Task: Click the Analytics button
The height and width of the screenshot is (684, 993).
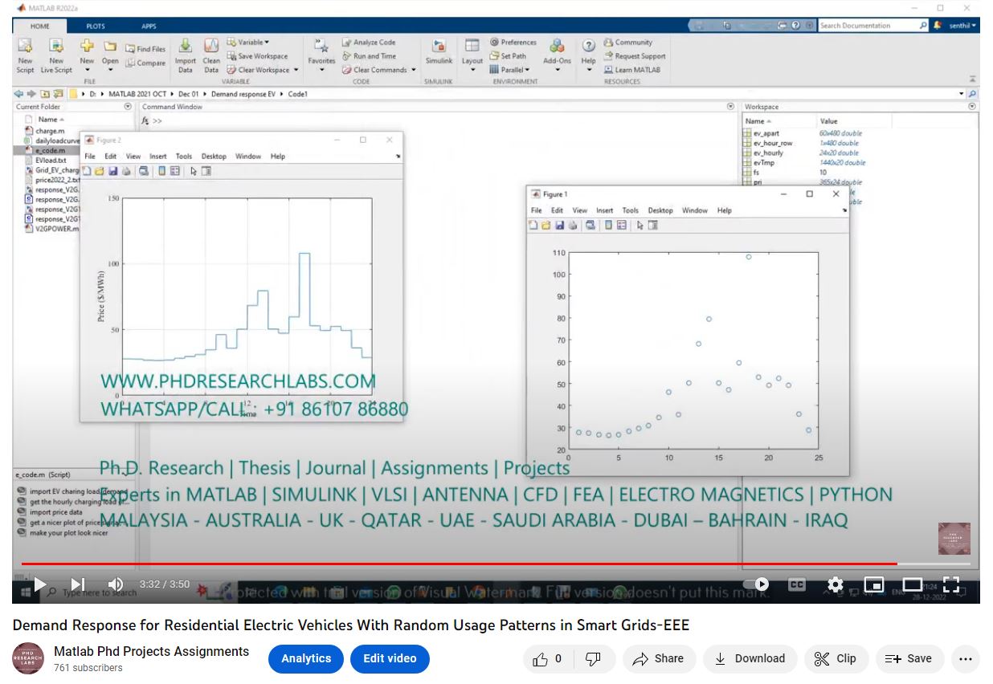Action: click(306, 659)
